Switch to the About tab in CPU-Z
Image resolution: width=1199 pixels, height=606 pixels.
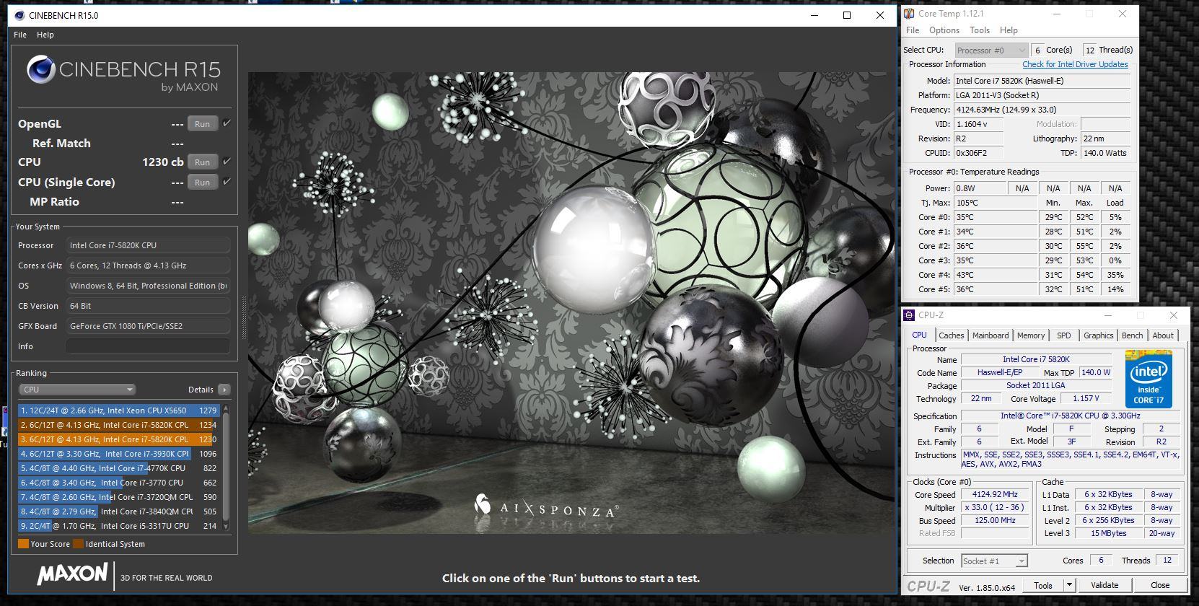pos(1163,335)
